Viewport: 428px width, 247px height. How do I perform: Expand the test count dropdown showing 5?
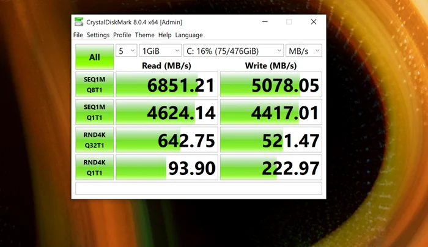pyautogui.click(x=127, y=51)
